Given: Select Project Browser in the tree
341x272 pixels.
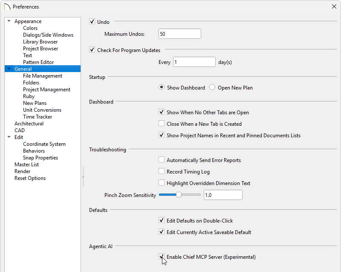Looking at the screenshot, I should point(40,49).
